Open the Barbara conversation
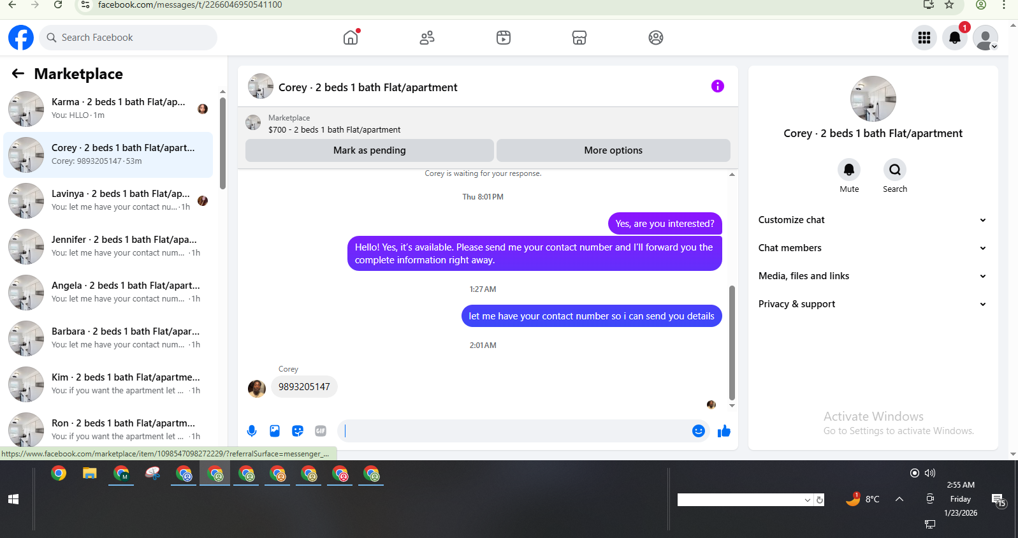 tap(108, 338)
